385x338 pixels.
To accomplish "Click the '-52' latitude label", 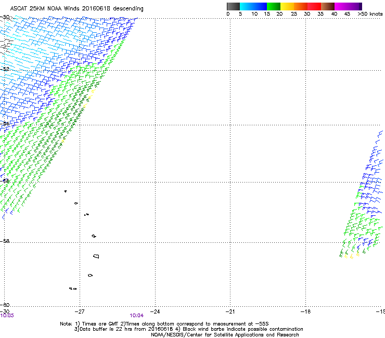I will pyautogui.click(x=5, y=69).
